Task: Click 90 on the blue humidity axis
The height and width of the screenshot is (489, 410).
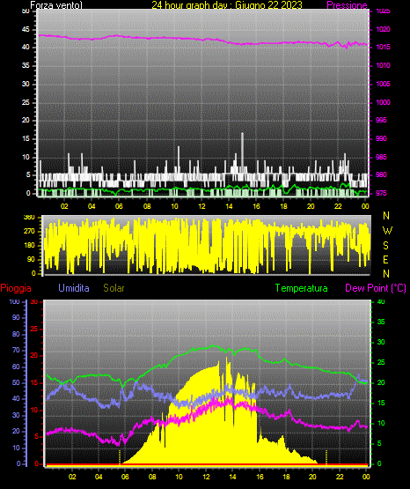Action: [x=16, y=317]
